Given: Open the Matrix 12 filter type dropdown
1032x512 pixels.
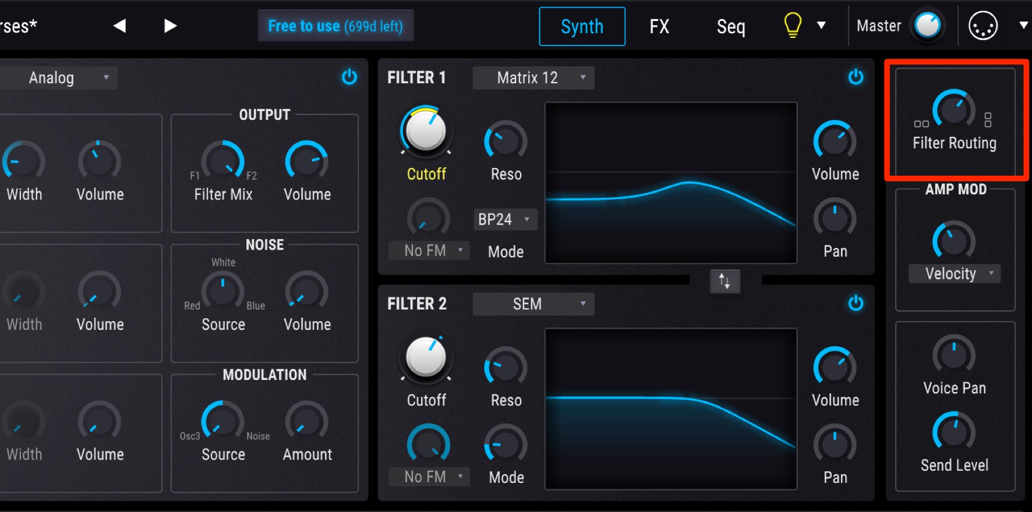Looking at the screenshot, I should [533, 77].
